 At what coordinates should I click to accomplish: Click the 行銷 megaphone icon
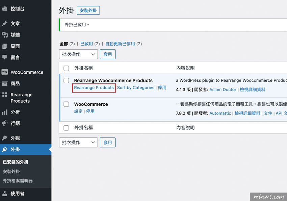(x=5, y=123)
